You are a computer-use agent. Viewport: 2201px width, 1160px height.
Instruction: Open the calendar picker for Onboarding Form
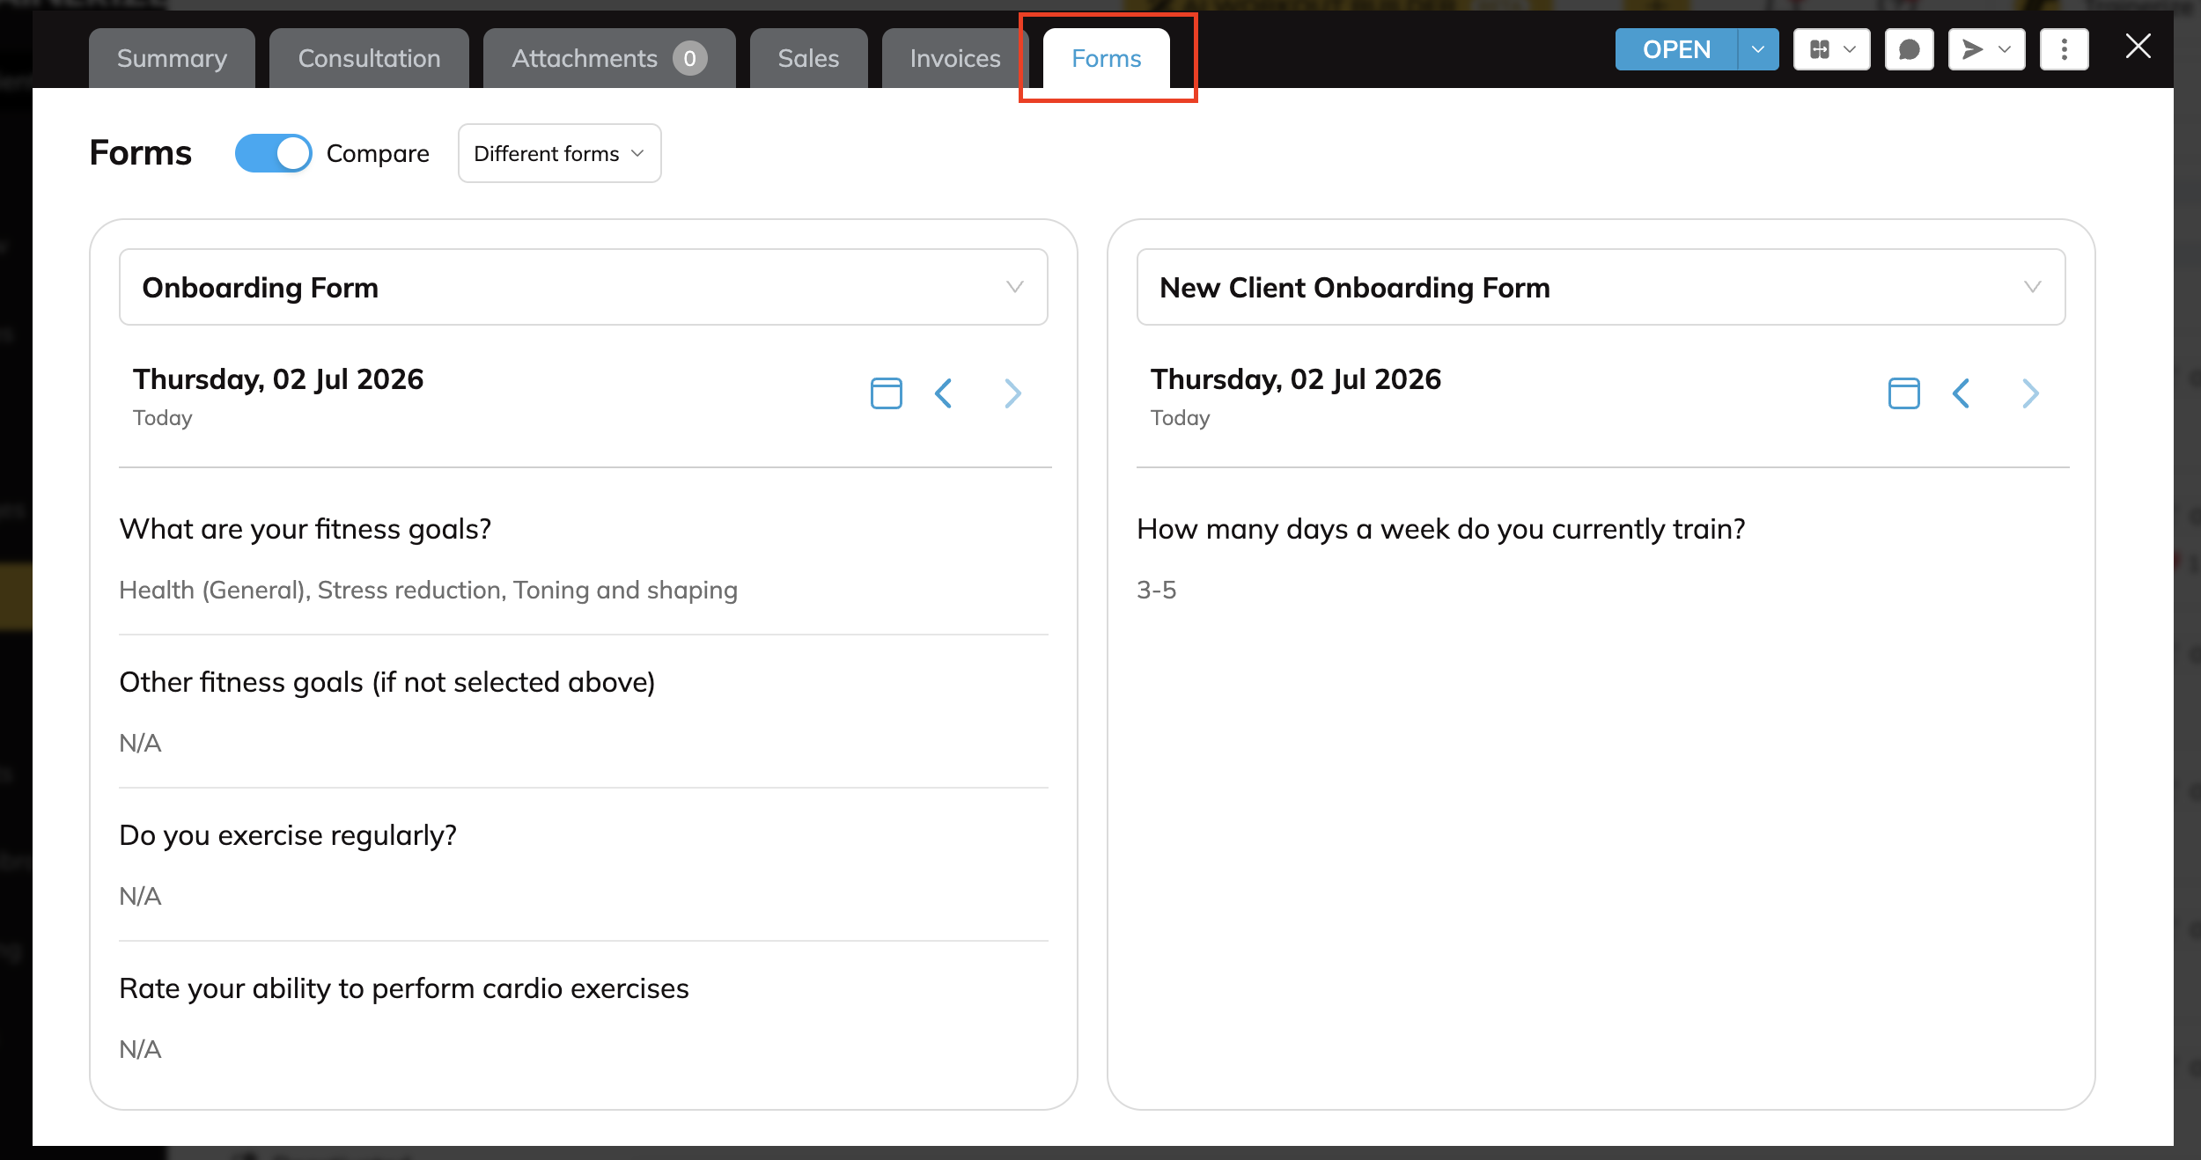point(886,393)
